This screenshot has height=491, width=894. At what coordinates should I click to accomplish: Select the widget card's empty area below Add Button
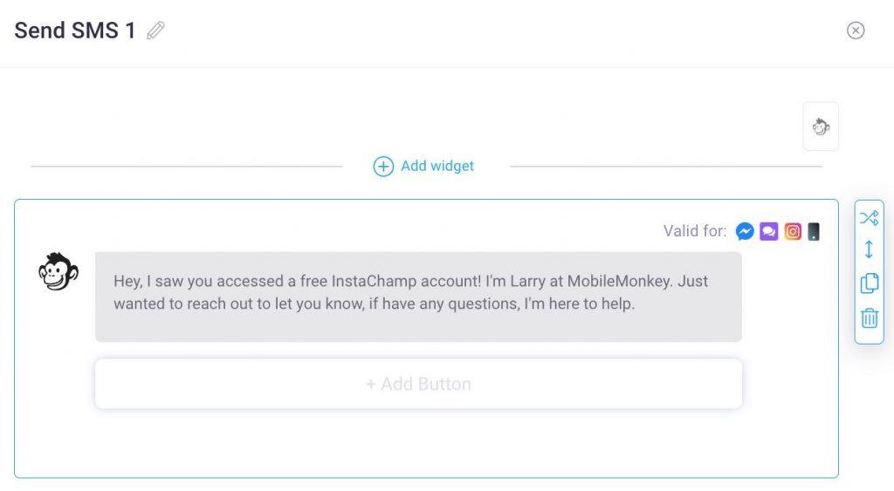(419, 445)
